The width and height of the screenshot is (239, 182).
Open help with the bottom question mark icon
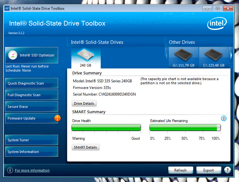227,170
